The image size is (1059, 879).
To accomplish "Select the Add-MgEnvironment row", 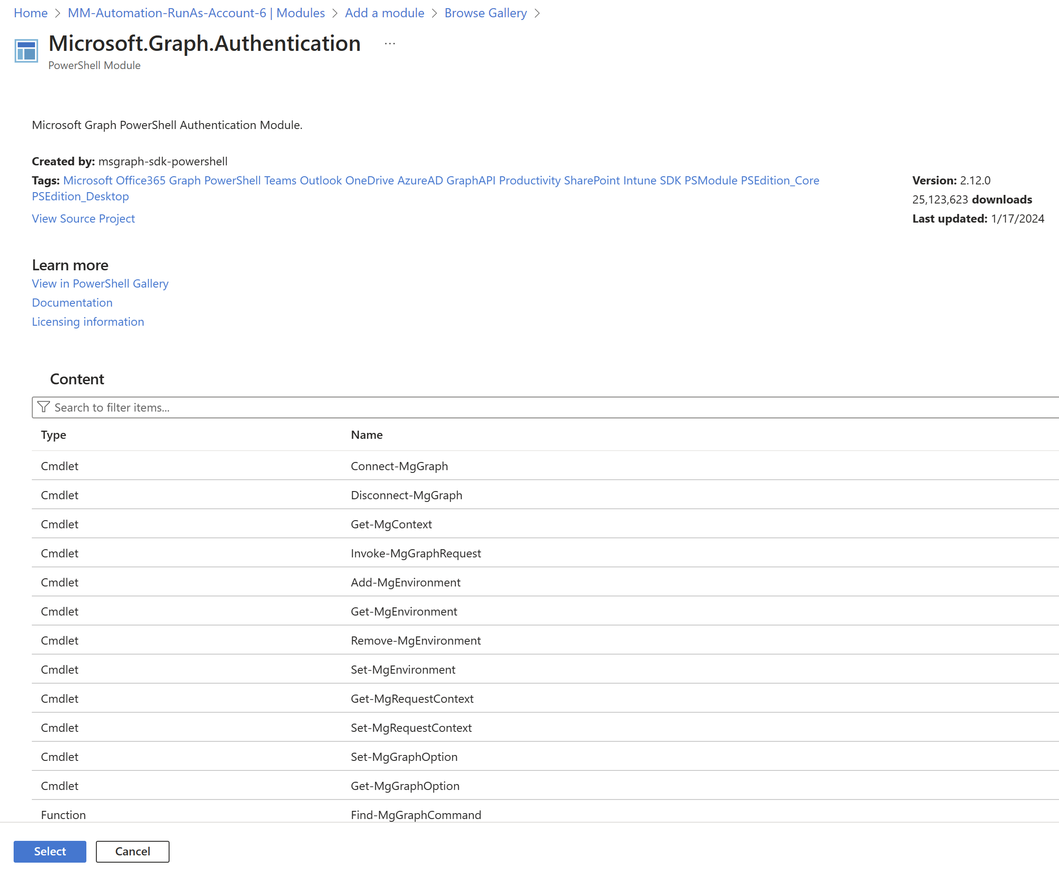I will [x=545, y=582].
